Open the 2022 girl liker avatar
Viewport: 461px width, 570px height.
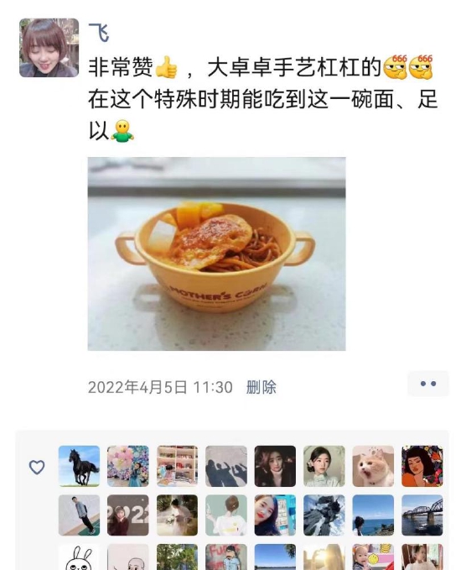(128, 515)
